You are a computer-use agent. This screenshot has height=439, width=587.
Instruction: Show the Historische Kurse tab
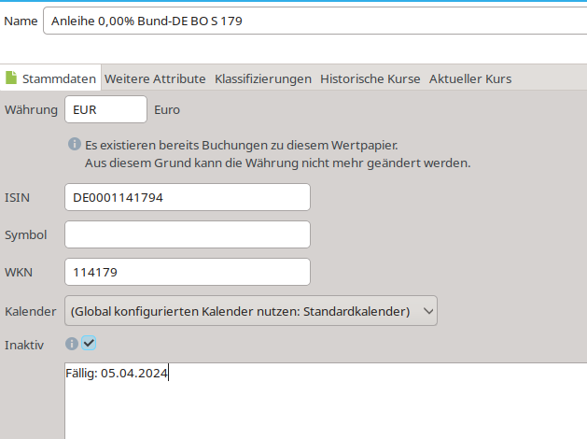pos(370,79)
